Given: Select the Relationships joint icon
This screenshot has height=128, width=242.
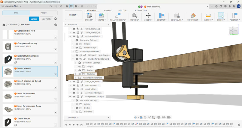Looking at the screenshot, I should coord(118,16).
